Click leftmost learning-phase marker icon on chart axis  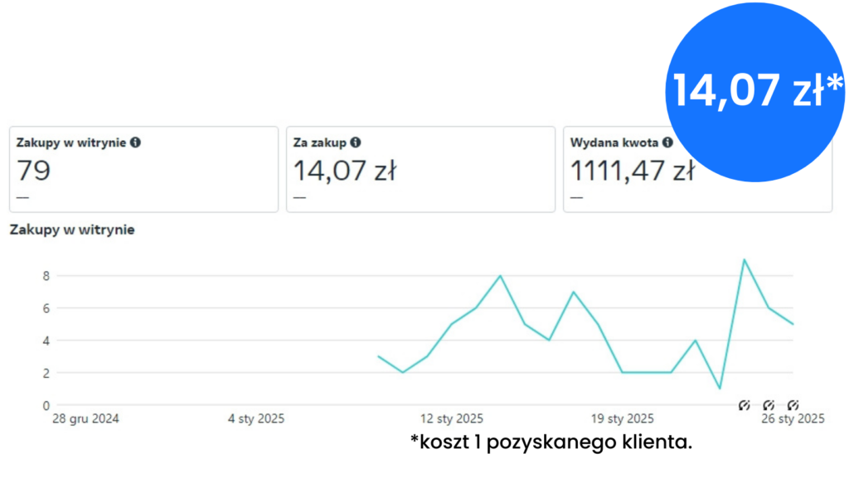click(744, 404)
